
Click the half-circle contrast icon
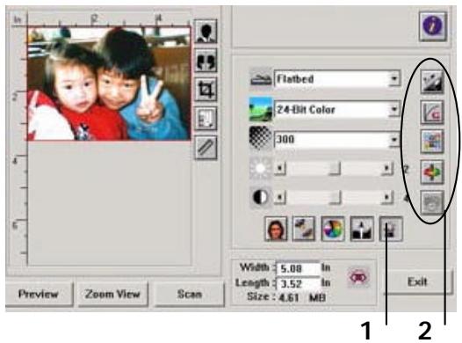(261, 197)
